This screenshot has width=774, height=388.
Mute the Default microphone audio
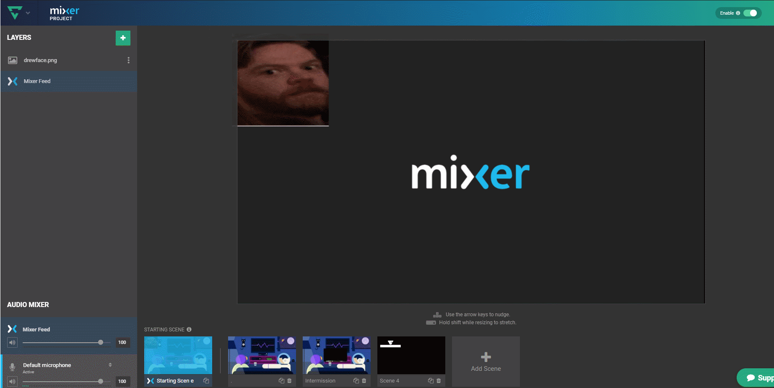click(13, 381)
